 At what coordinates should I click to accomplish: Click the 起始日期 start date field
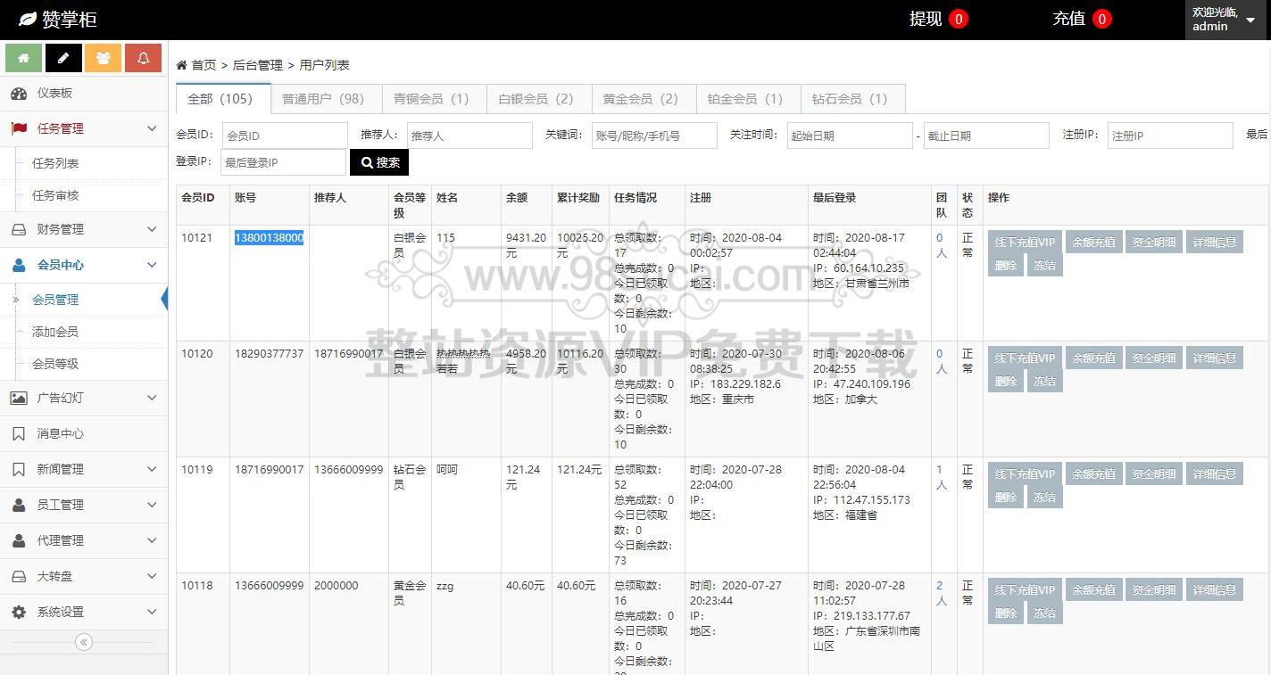click(849, 136)
